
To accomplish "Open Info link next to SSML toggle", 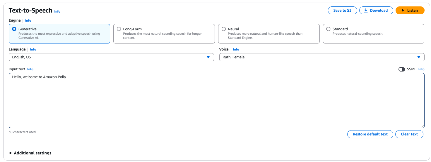I will coord(421,69).
